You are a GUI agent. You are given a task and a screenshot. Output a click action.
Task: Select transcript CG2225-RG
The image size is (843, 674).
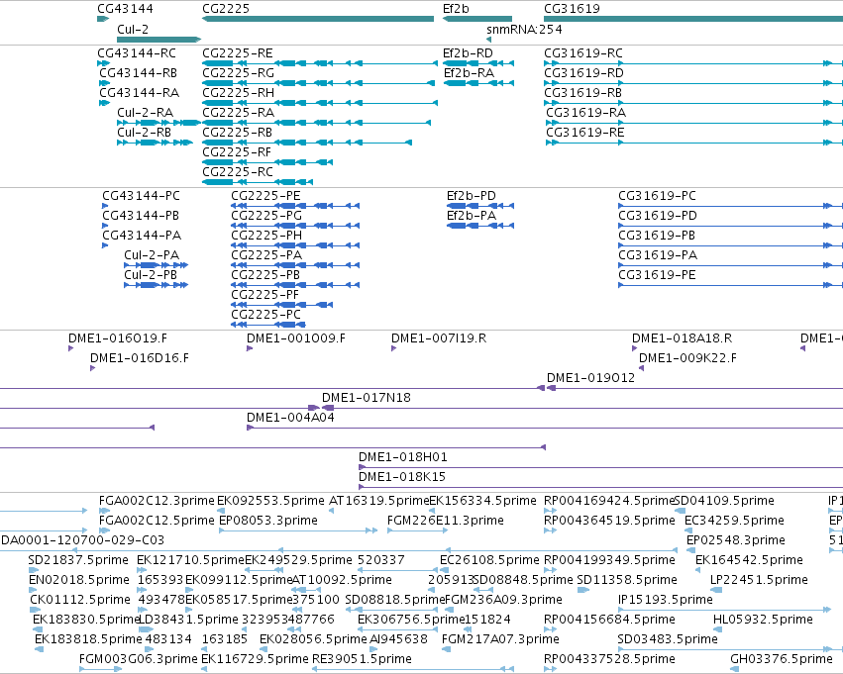click(x=238, y=73)
